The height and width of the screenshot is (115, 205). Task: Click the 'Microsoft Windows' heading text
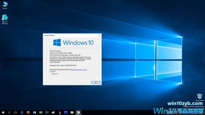pyautogui.click(x=55, y=51)
